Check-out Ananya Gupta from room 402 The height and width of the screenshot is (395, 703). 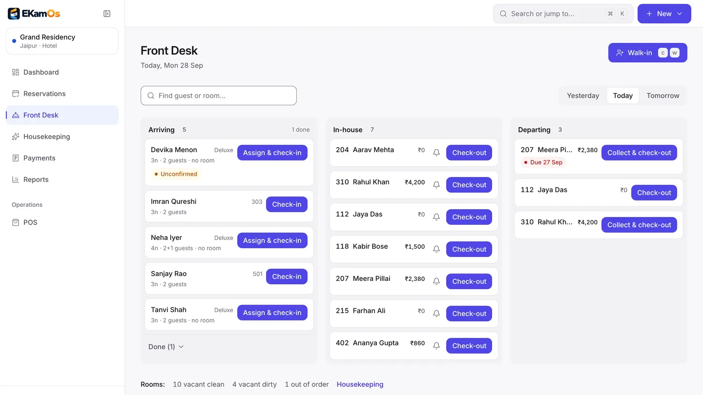(469, 346)
